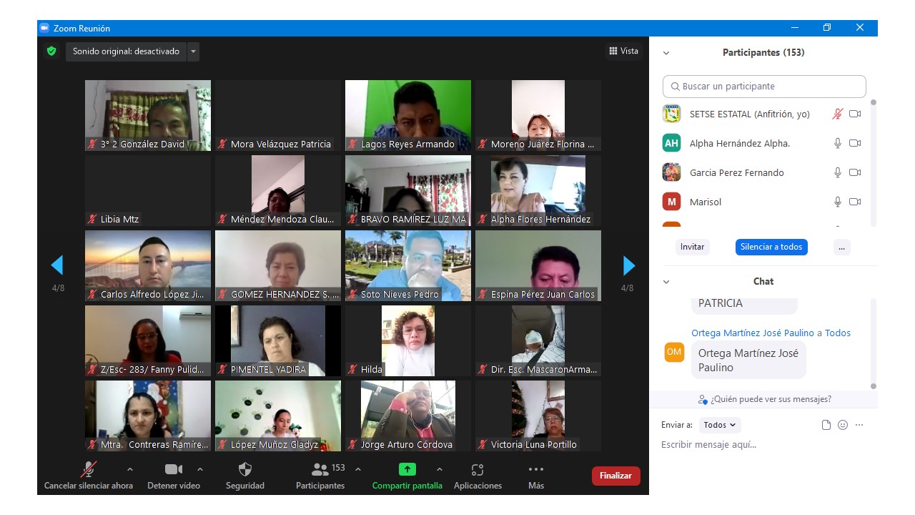Click Silenciar a todos button
This screenshot has height=515, width=915.
[771, 247]
